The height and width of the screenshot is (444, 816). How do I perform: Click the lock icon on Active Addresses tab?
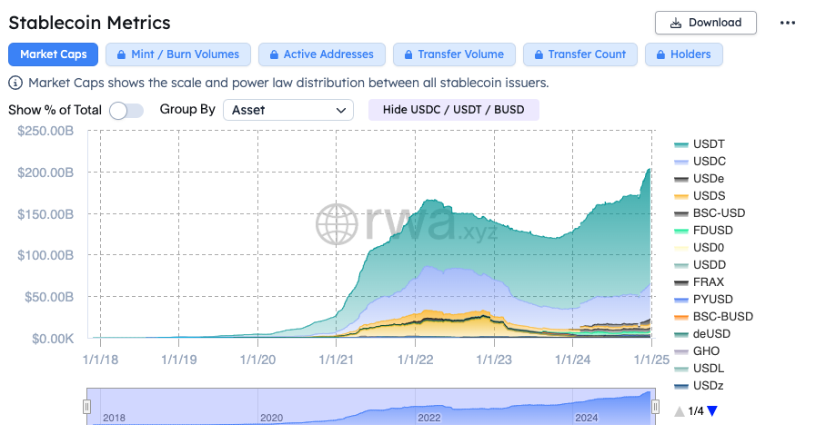click(x=274, y=54)
